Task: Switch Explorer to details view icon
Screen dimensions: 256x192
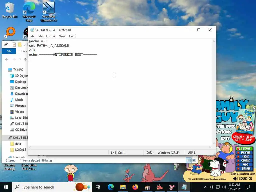Action: point(189,160)
